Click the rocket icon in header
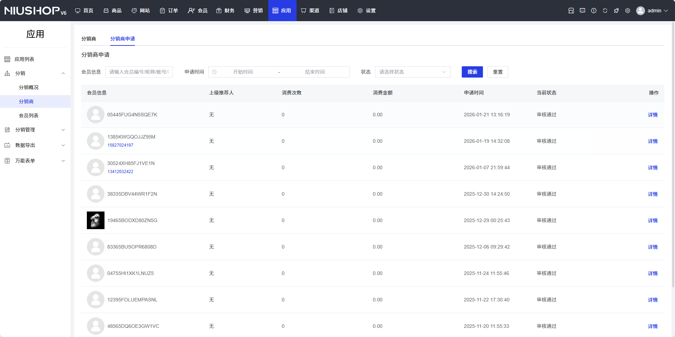 616,11
